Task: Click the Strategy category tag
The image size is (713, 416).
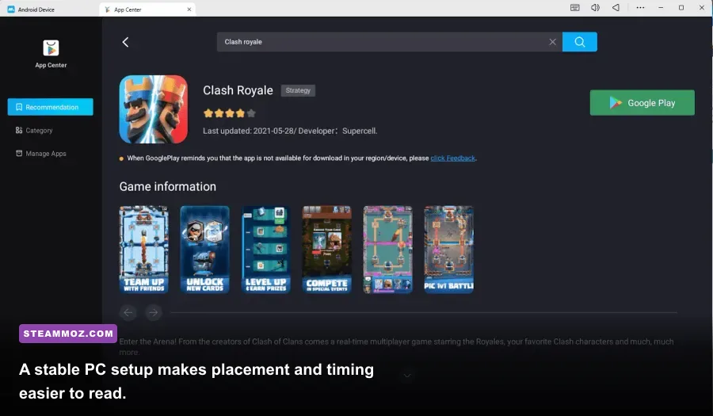Action: click(298, 90)
